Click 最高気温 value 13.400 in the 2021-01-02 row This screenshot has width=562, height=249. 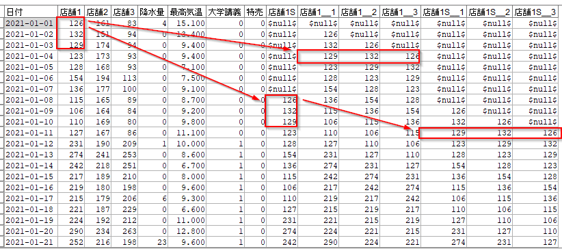tap(187, 34)
